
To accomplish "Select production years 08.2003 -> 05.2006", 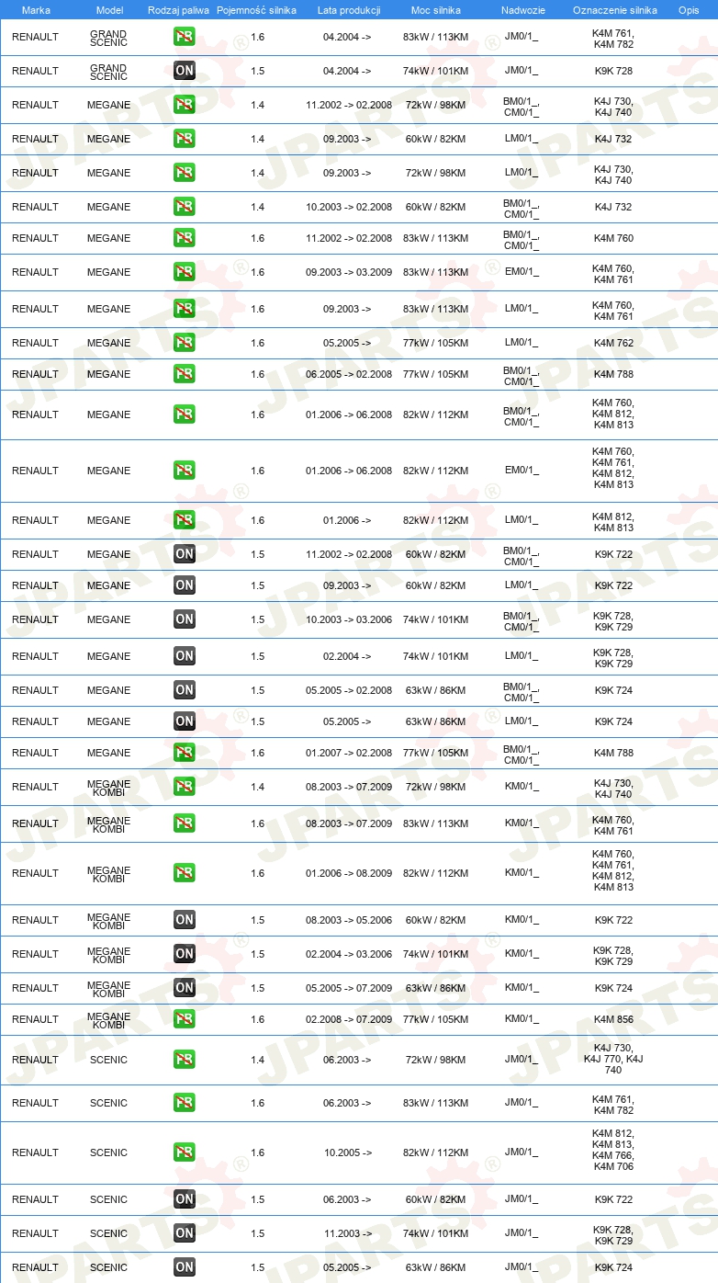I will pos(349,920).
